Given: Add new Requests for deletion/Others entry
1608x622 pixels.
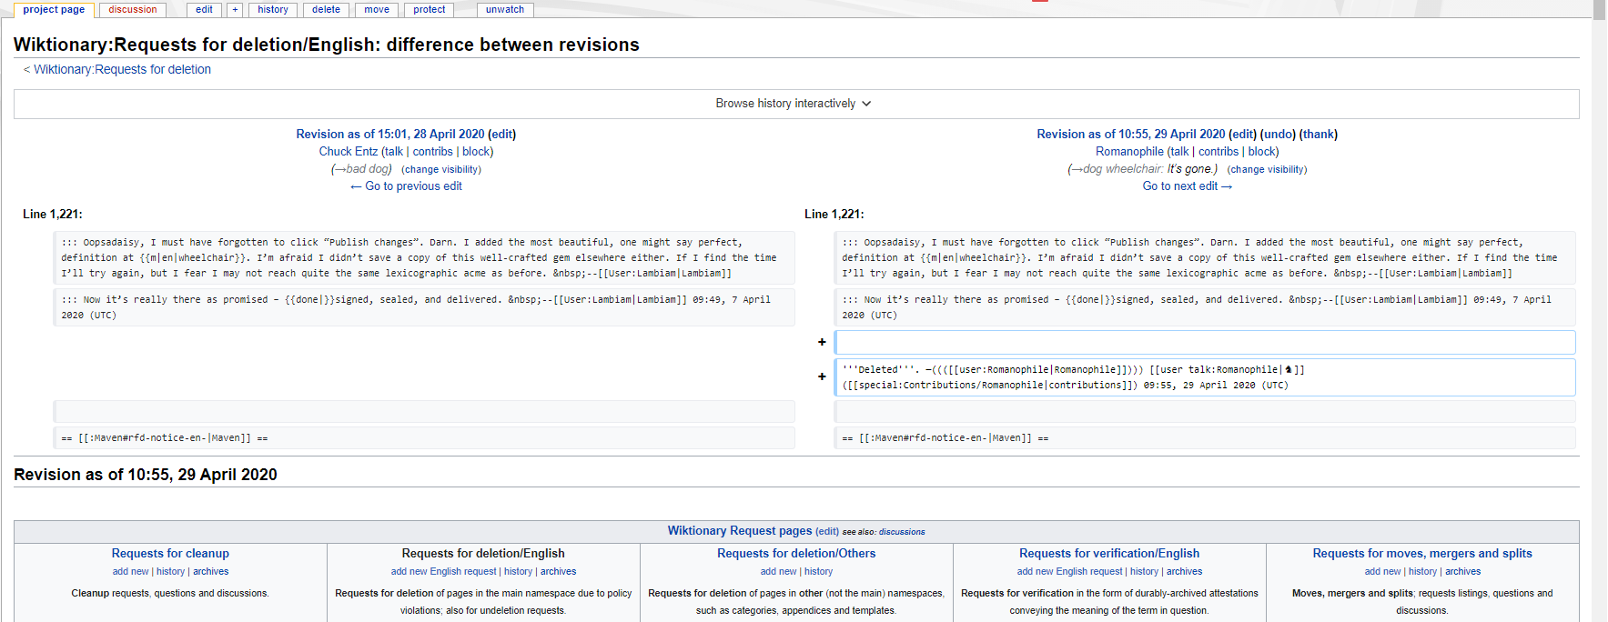Looking at the screenshot, I should point(778,572).
